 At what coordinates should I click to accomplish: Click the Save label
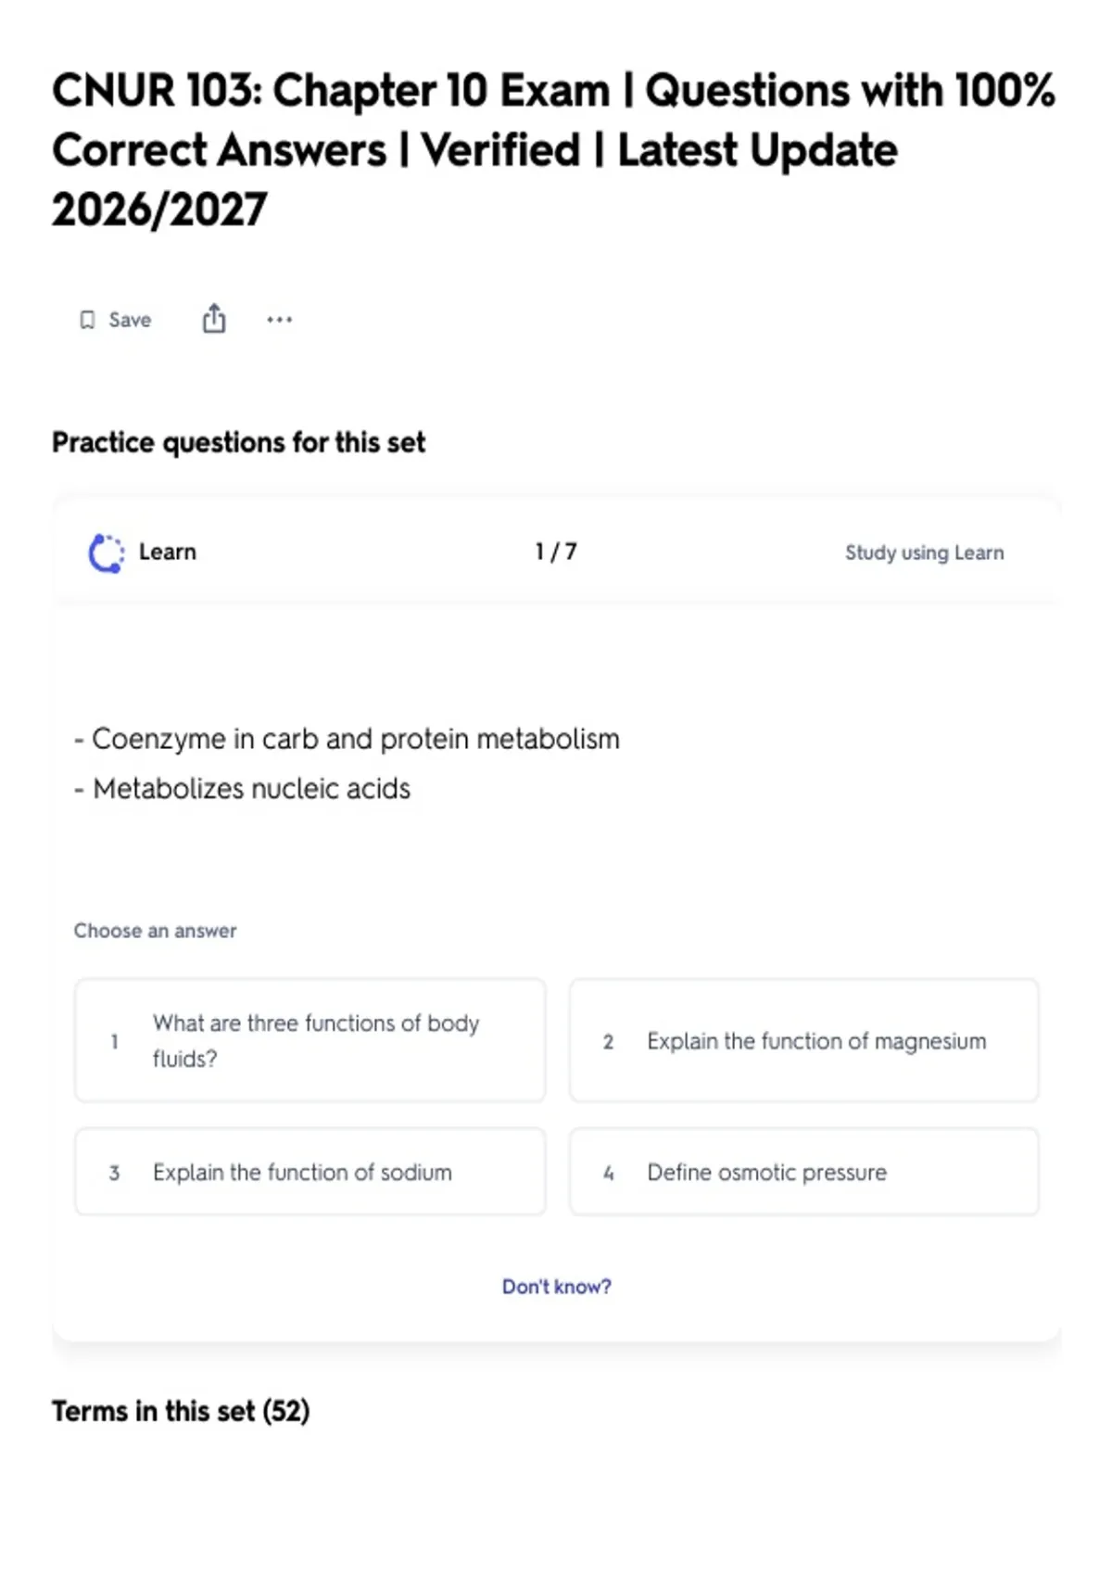click(130, 320)
